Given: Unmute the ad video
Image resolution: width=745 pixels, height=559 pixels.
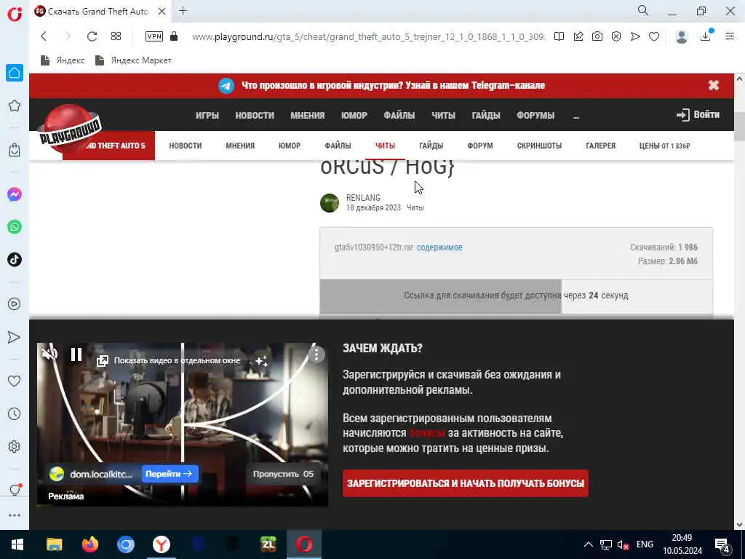Looking at the screenshot, I should point(50,354).
